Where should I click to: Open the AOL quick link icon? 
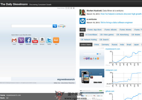click(x=56, y=40)
